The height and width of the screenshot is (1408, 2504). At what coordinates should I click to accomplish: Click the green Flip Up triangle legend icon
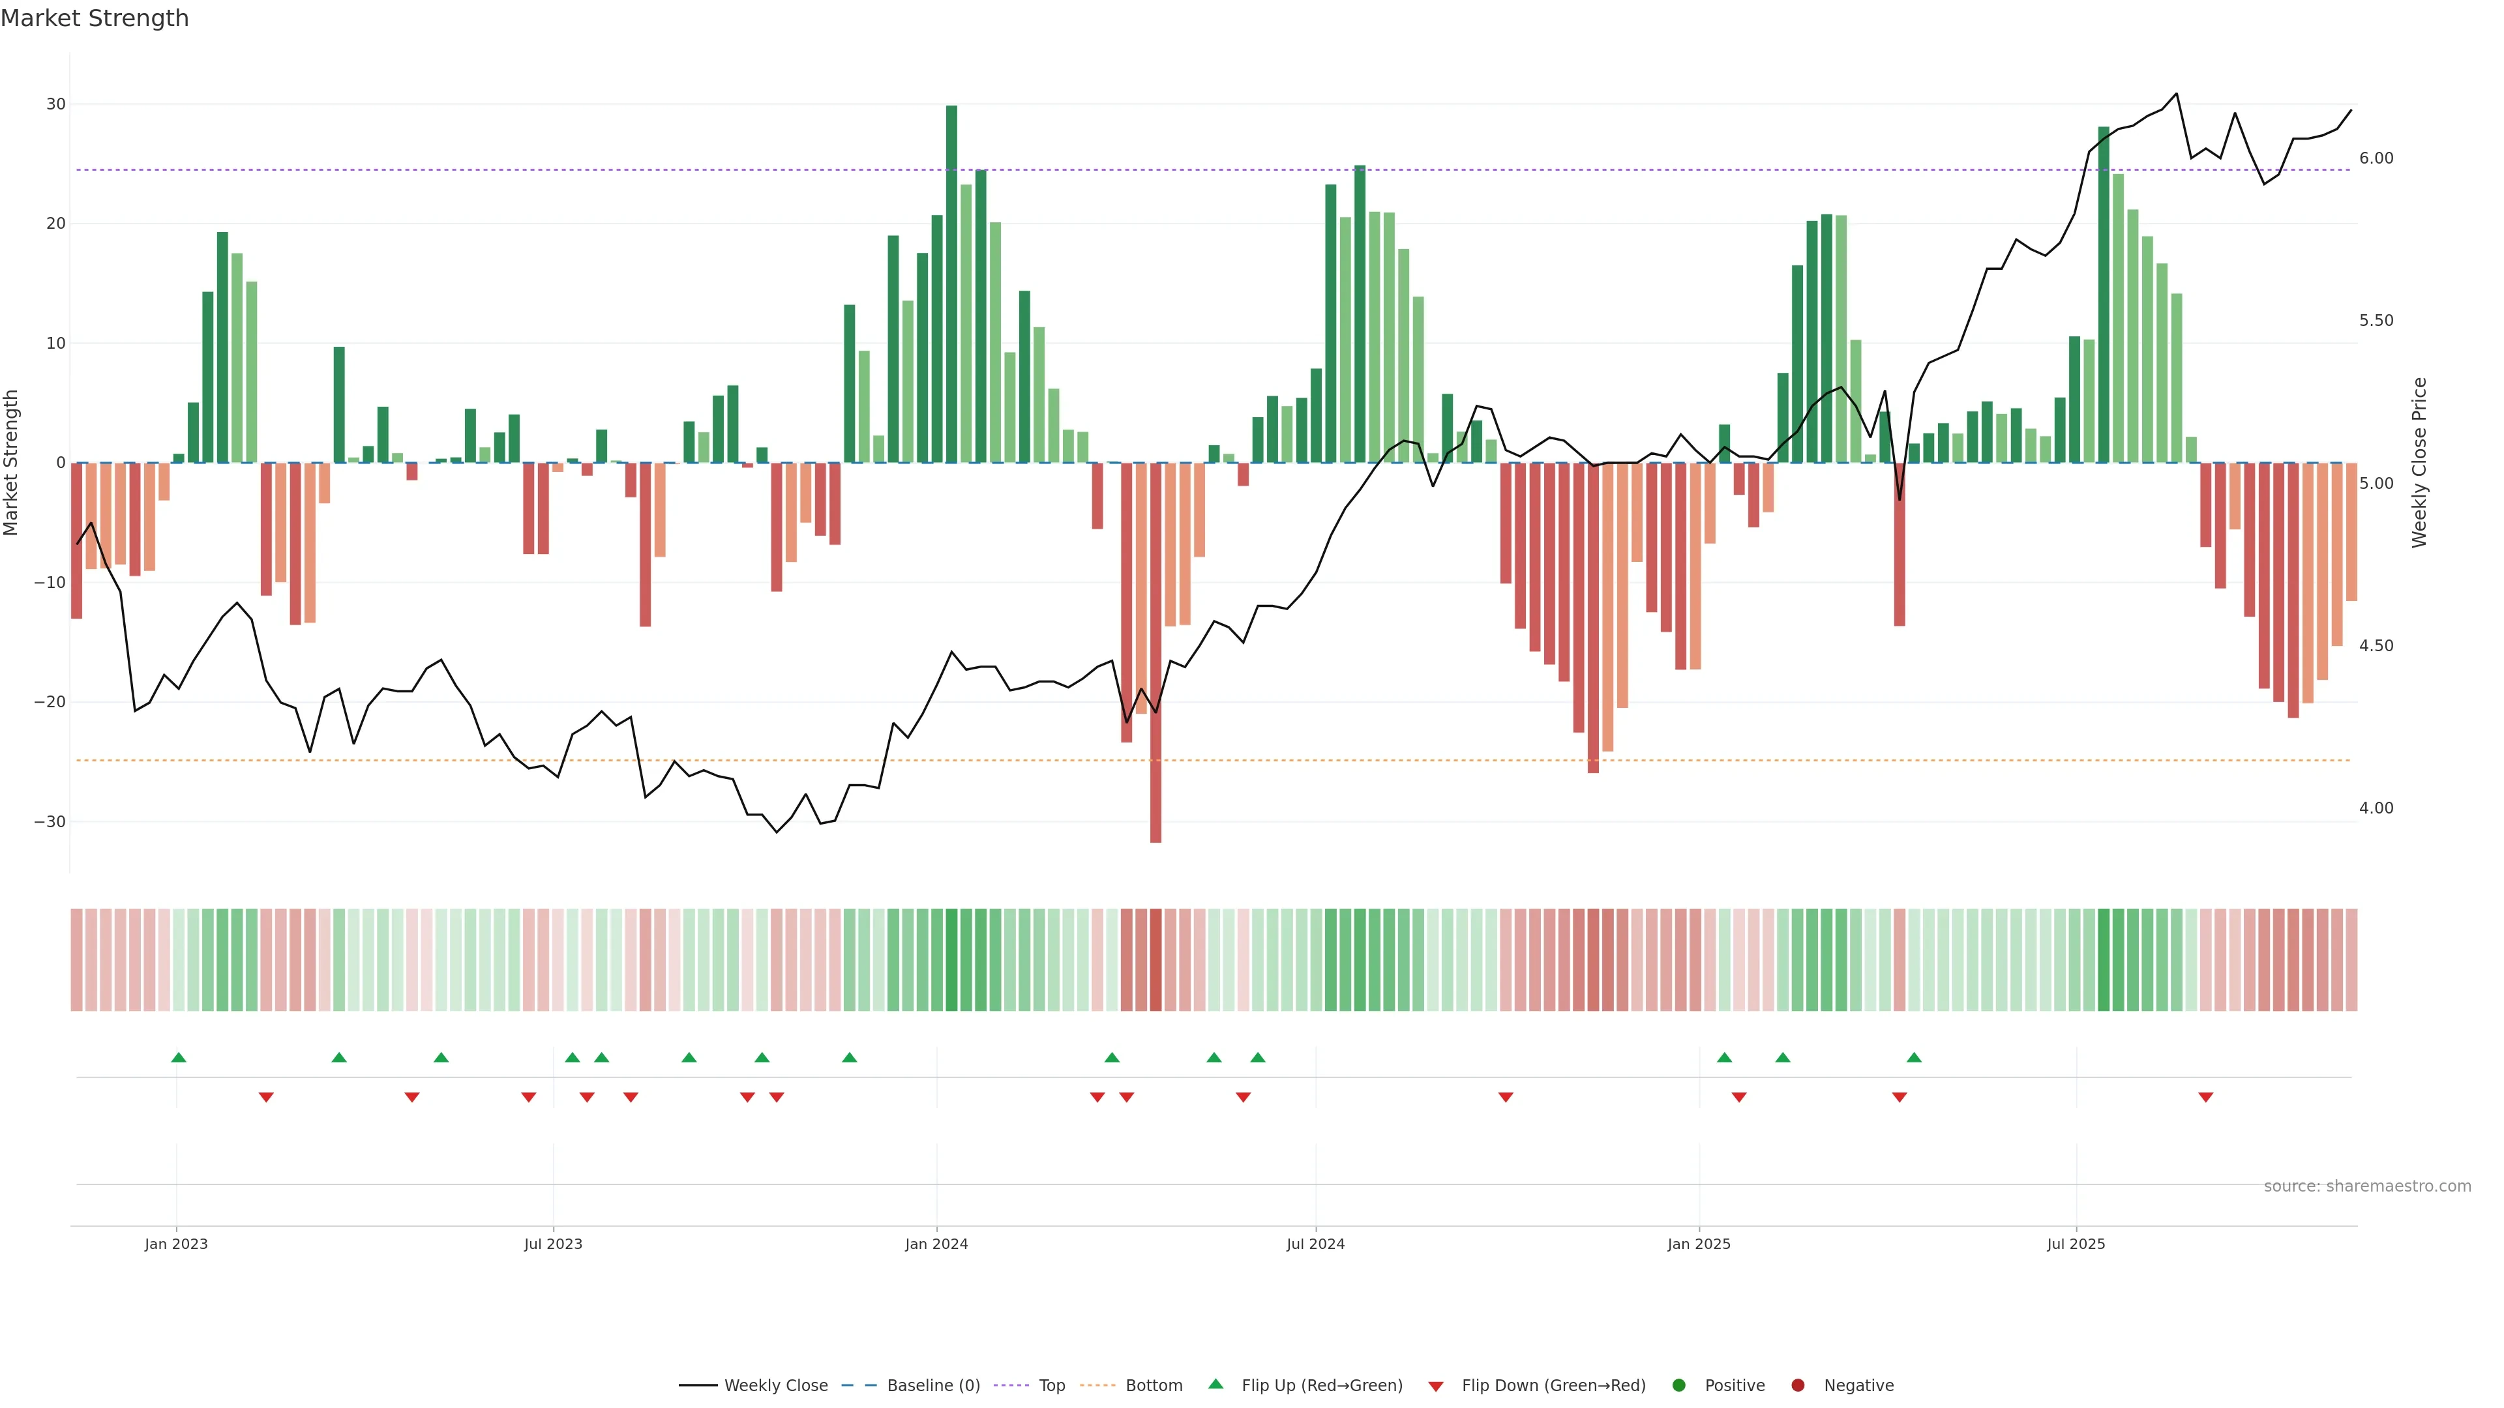1215,1384
